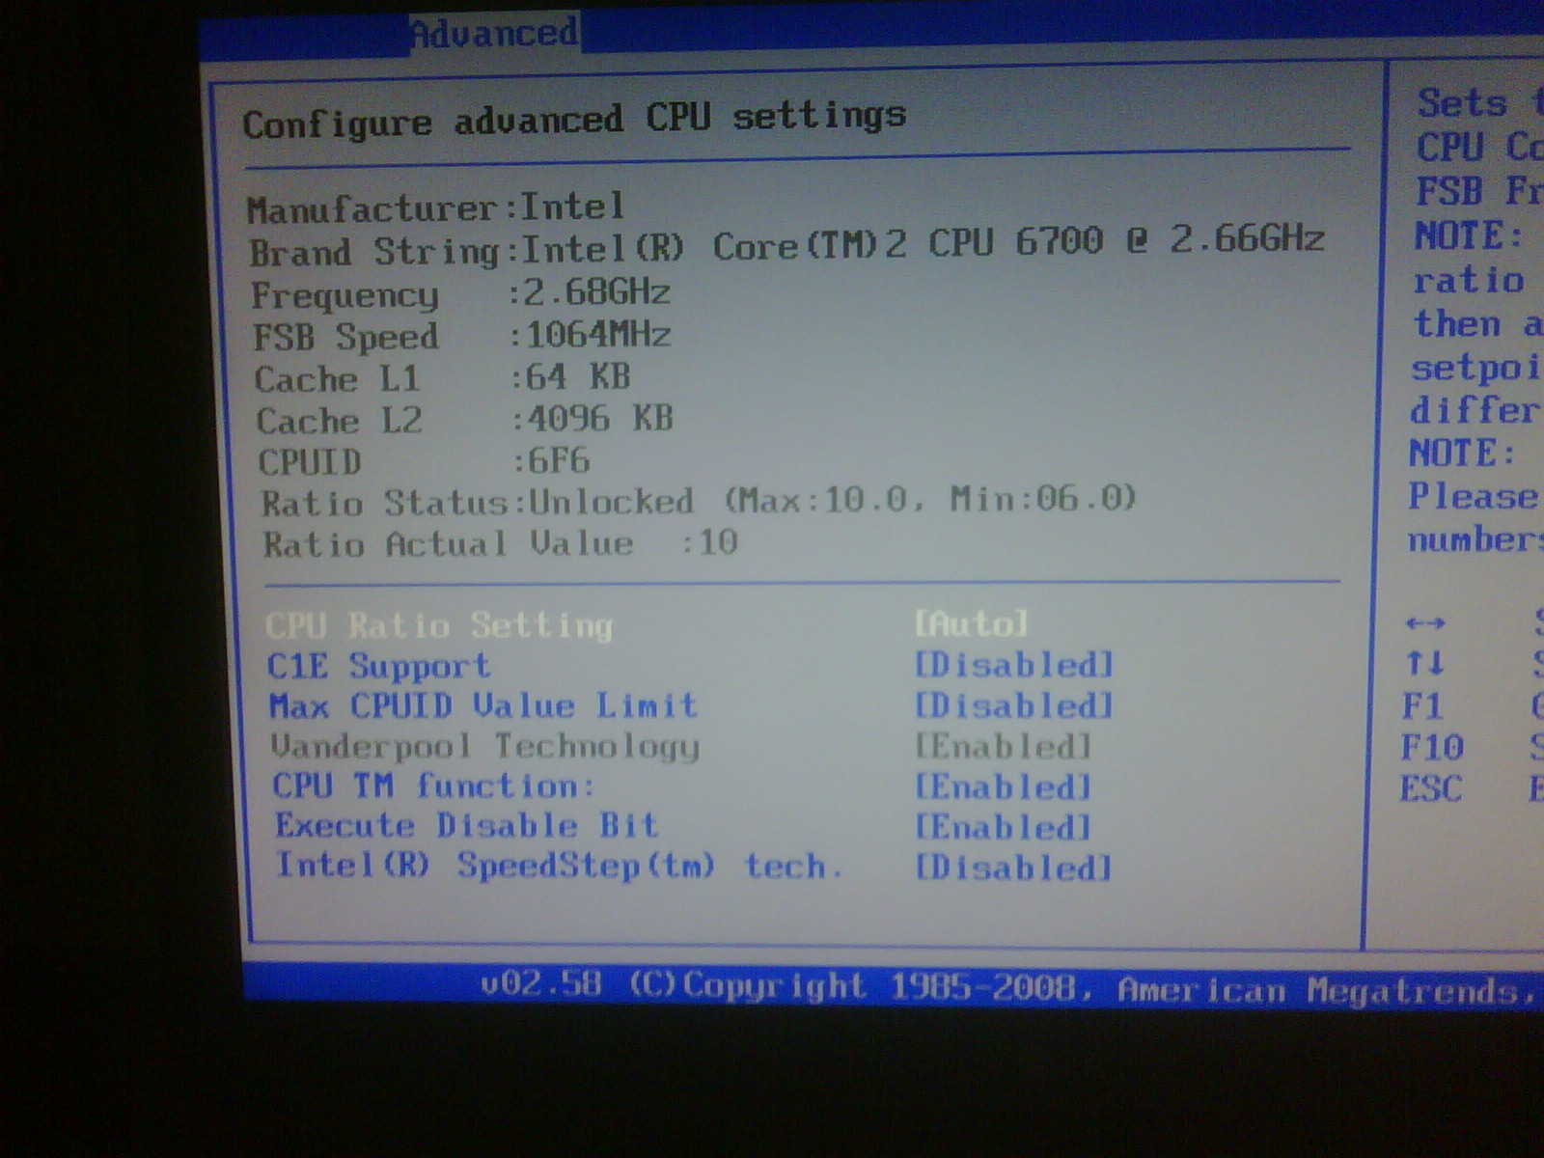Click the F1 key hint
Image resolution: width=1544 pixels, height=1158 pixels.
tap(1422, 706)
